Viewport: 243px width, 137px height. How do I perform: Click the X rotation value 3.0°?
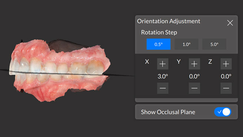click(163, 76)
